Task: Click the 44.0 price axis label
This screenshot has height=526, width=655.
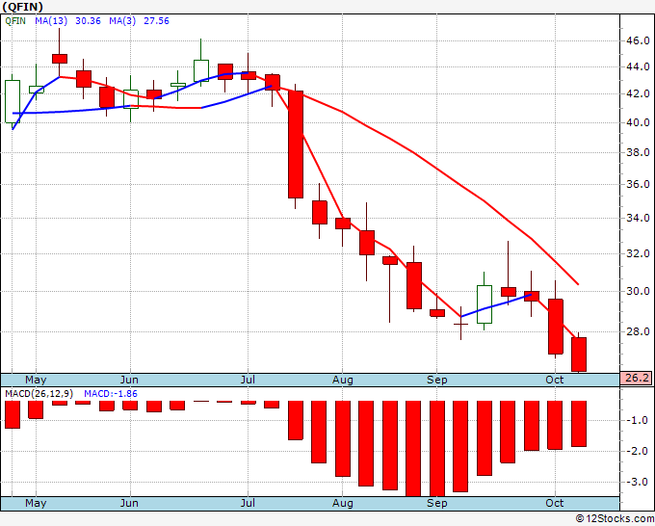Action: tap(638, 66)
